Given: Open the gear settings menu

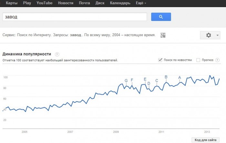Looking at the screenshot, I should pos(210,35).
